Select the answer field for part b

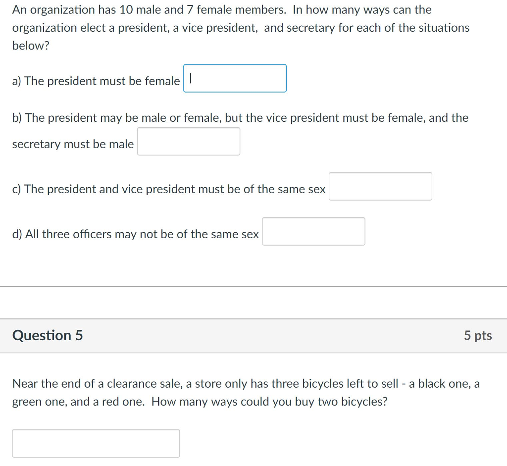click(188, 141)
